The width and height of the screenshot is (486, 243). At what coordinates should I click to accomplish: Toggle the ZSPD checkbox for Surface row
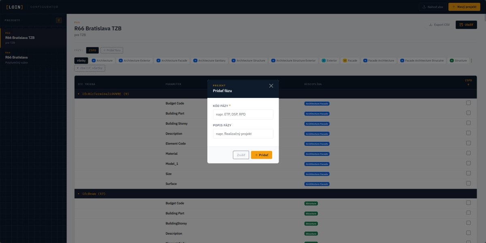[x=468, y=183]
